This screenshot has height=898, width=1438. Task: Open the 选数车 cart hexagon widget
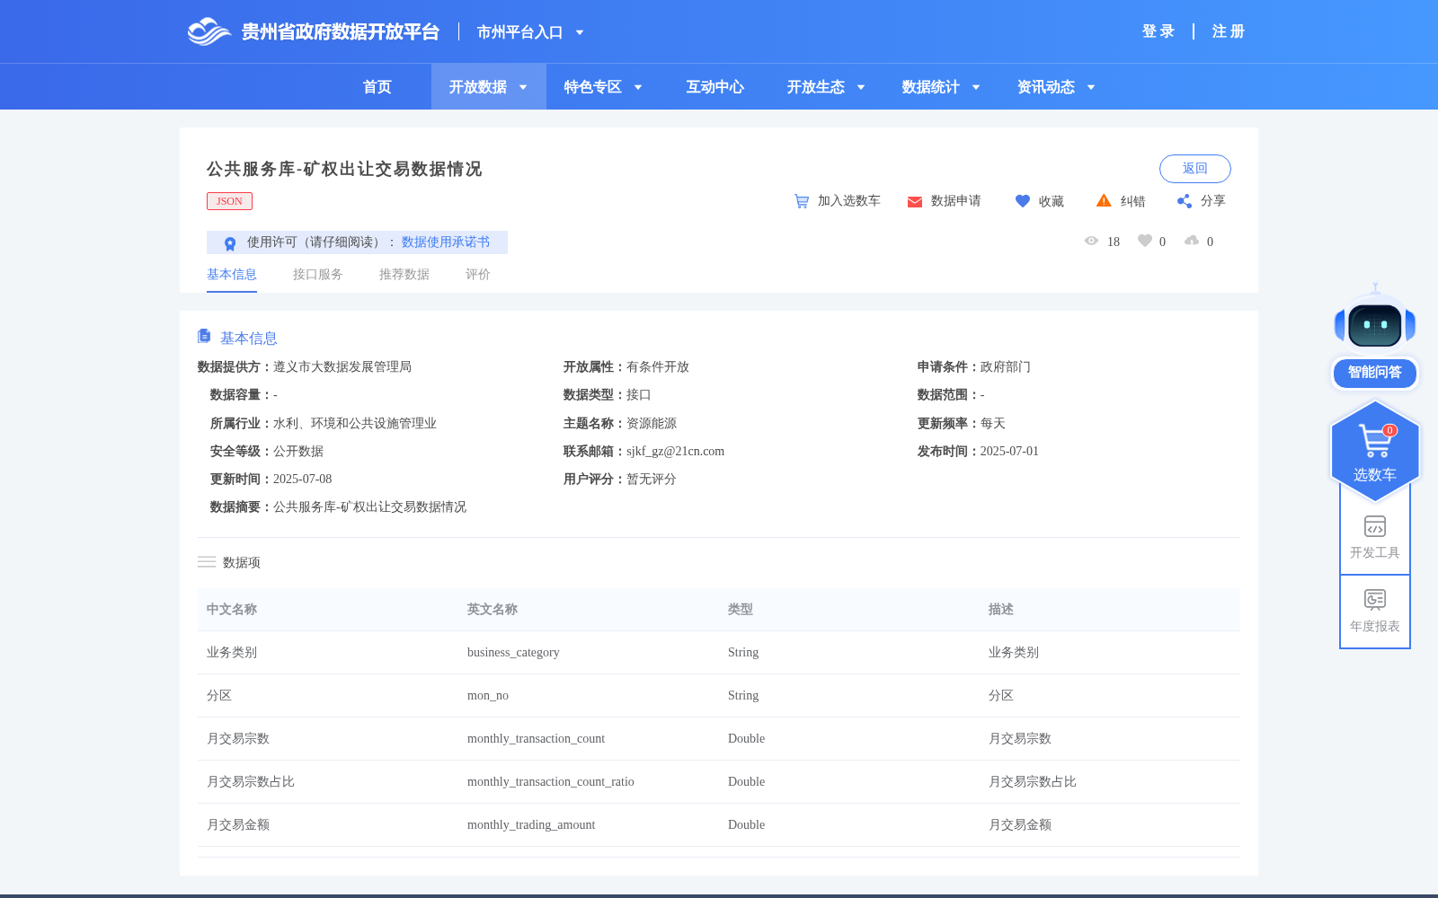[1375, 451]
